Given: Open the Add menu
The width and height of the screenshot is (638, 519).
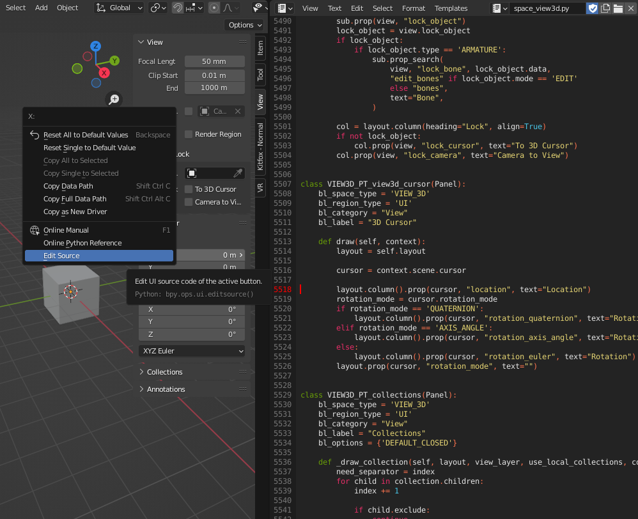Looking at the screenshot, I should tap(41, 8).
